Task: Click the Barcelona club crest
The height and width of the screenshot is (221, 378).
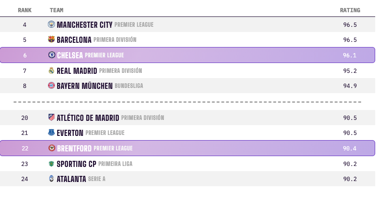Action: tap(51, 39)
